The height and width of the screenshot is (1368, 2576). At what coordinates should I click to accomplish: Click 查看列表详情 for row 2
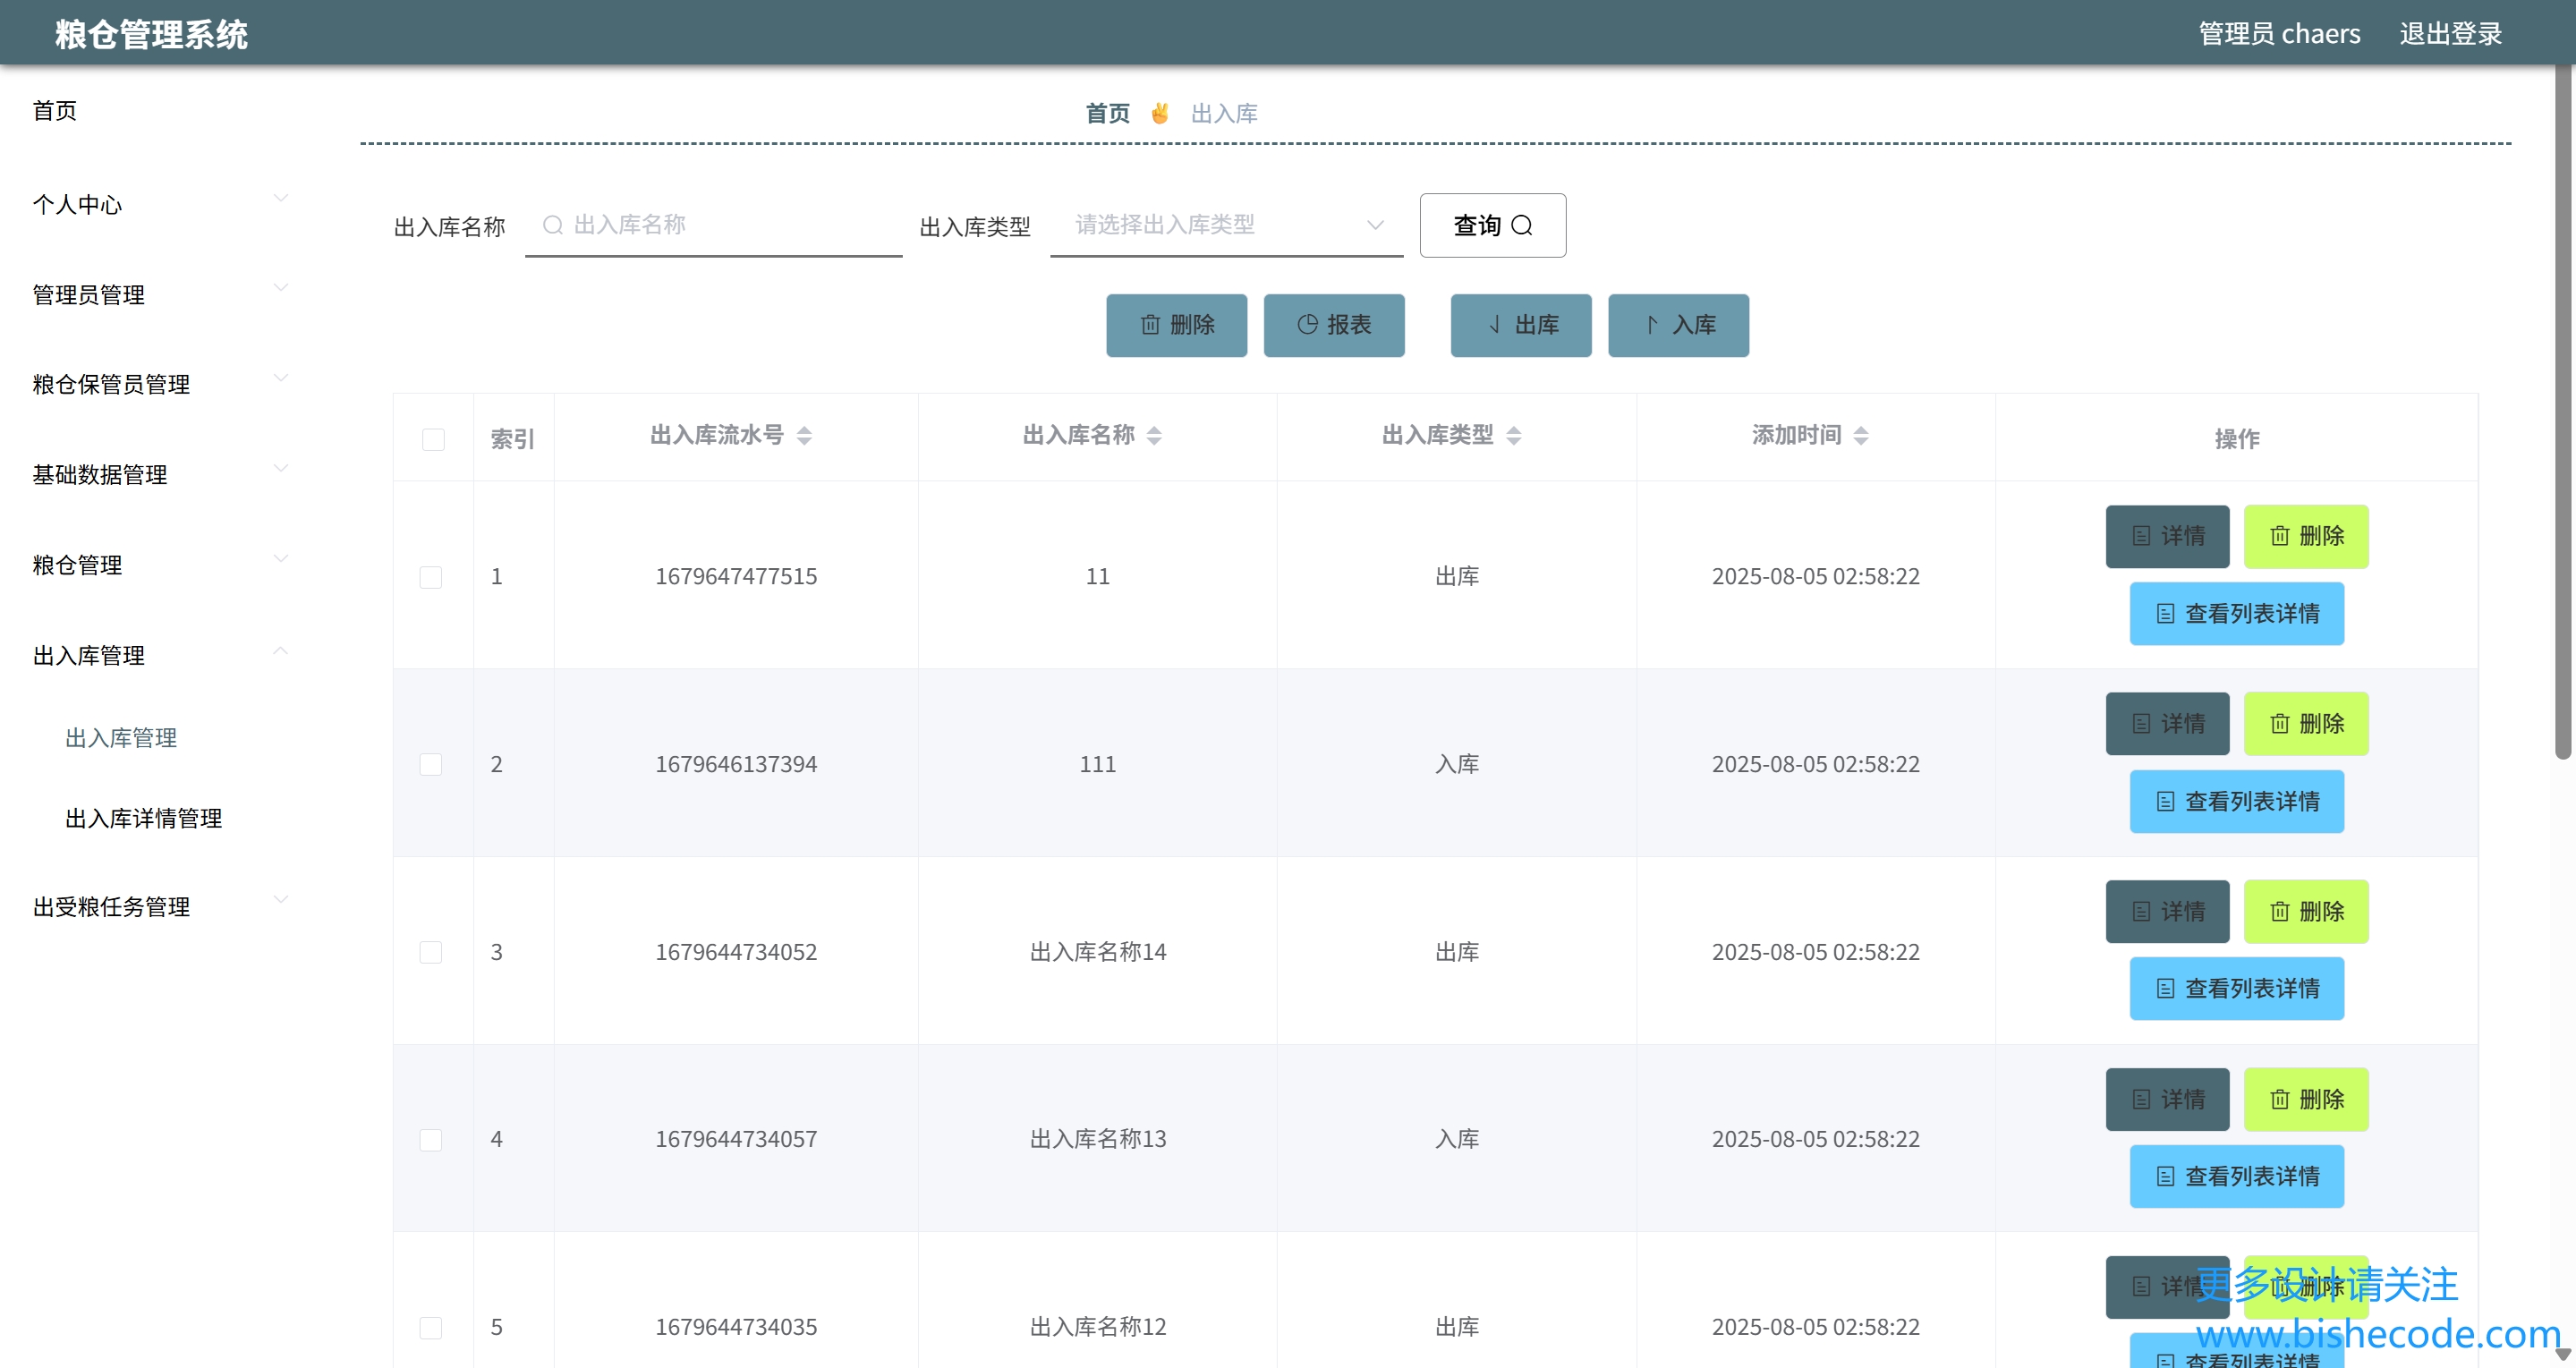click(2236, 801)
